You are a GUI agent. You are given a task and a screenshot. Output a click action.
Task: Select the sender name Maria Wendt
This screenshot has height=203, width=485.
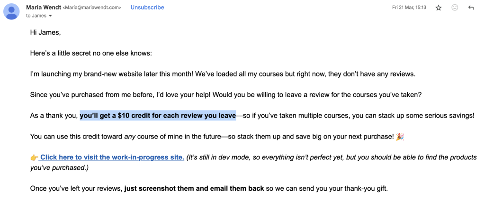click(44, 8)
